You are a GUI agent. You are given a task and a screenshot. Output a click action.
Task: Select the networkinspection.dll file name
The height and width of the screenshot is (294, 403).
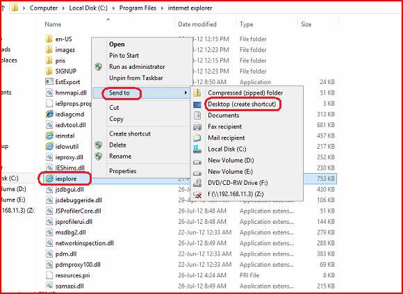(x=85, y=243)
